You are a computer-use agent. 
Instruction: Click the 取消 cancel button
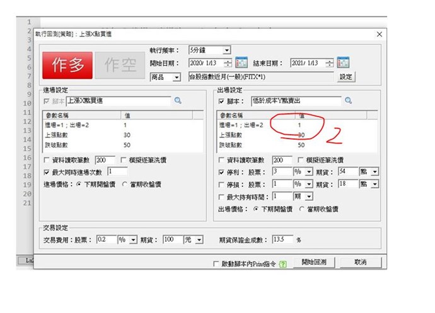pyautogui.click(x=360, y=263)
